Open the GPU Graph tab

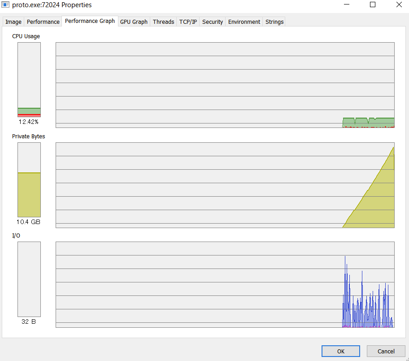134,22
